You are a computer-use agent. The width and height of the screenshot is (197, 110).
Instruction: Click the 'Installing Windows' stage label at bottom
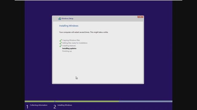(65, 105)
